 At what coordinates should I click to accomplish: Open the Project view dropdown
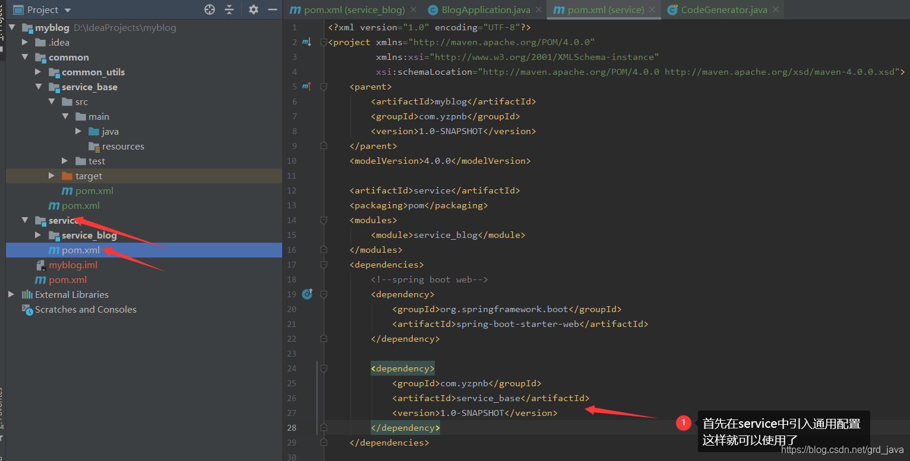point(67,10)
